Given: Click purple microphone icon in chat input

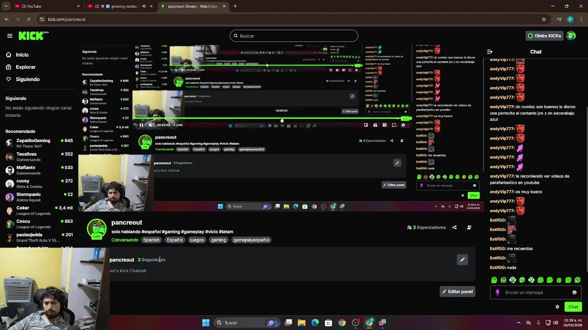Looking at the screenshot, I should [x=498, y=292].
